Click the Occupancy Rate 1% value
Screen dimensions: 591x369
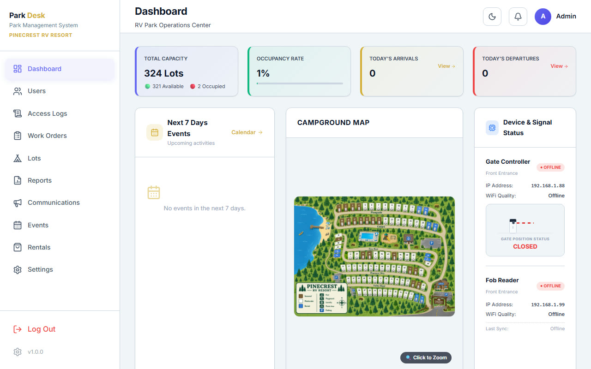click(263, 73)
